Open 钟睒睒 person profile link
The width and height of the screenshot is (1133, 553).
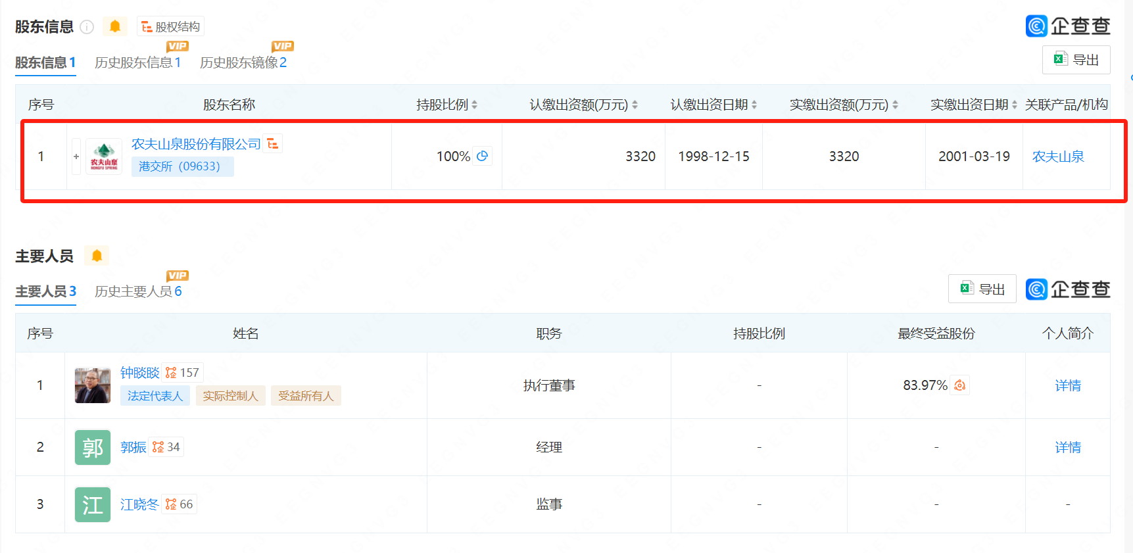coord(139,373)
